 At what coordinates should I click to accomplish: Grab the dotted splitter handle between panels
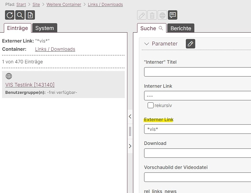[130, 131]
